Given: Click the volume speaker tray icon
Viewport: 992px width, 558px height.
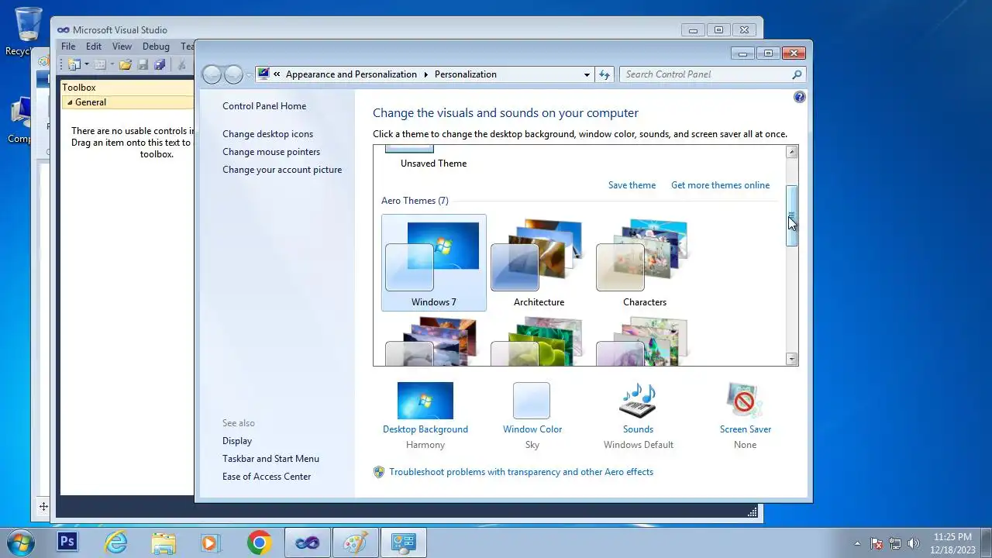Looking at the screenshot, I should tap(914, 543).
